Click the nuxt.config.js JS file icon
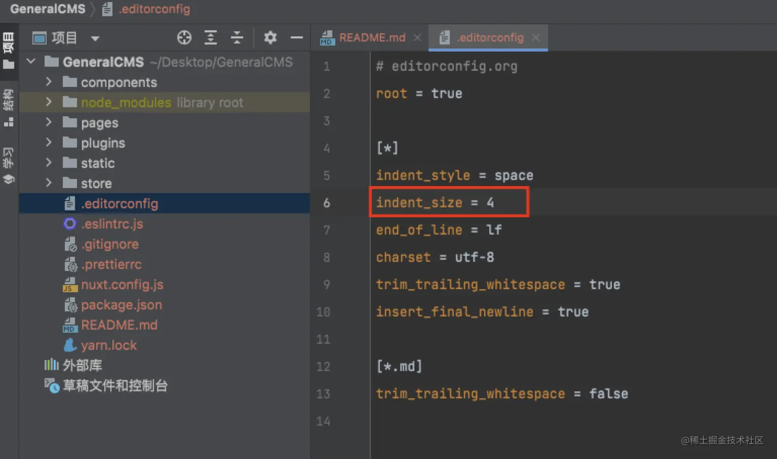Screen dimensions: 777x459 (x=70, y=285)
